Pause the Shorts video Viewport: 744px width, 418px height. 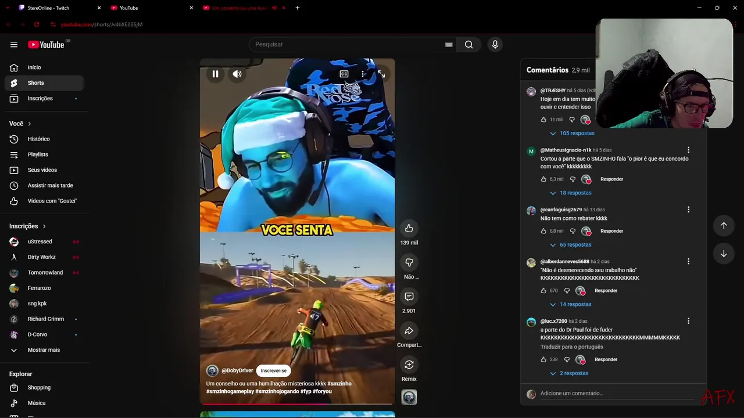point(215,74)
